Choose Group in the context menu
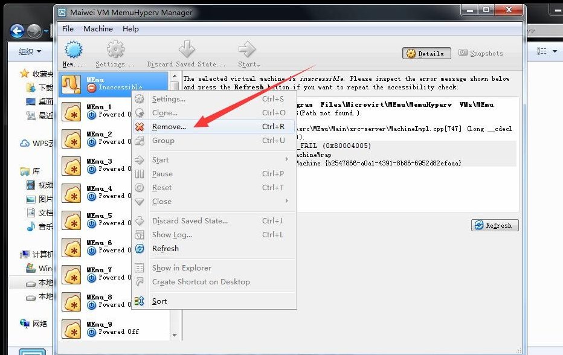The width and height of the screenshot is (563, 355). click(214, 140)
